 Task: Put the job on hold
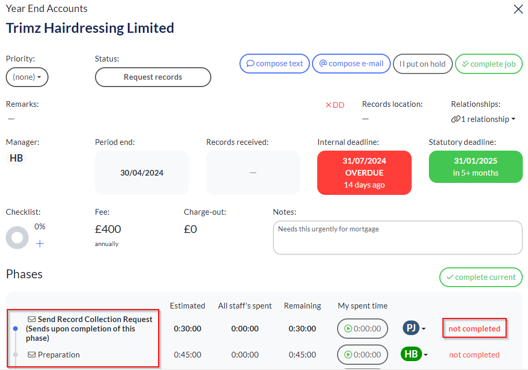pyautogui.click(x=423, y=64)
